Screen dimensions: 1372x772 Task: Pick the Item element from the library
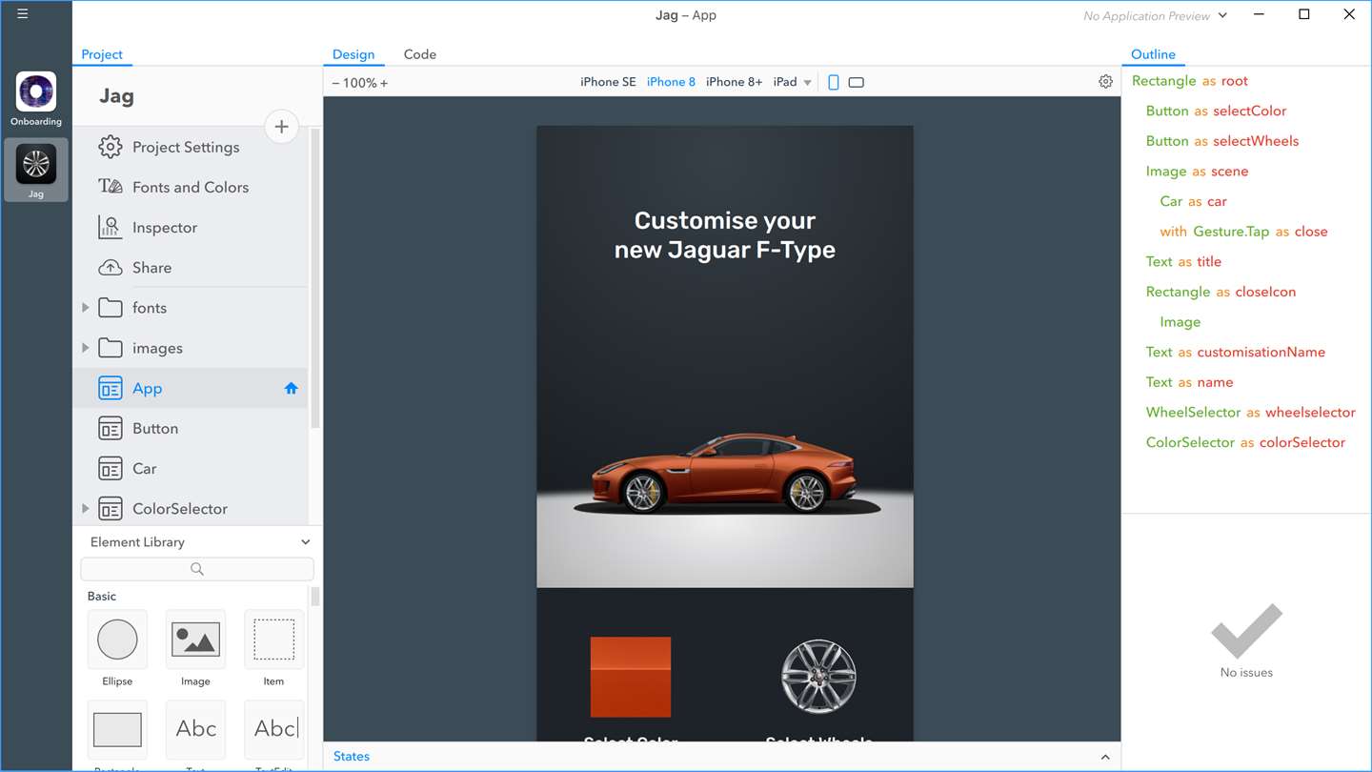tap(273, 640)
